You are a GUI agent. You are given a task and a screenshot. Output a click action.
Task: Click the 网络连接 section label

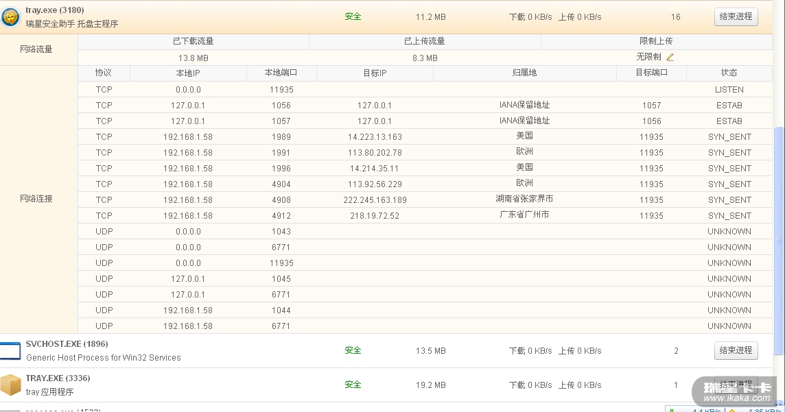(x=36, y=199)
